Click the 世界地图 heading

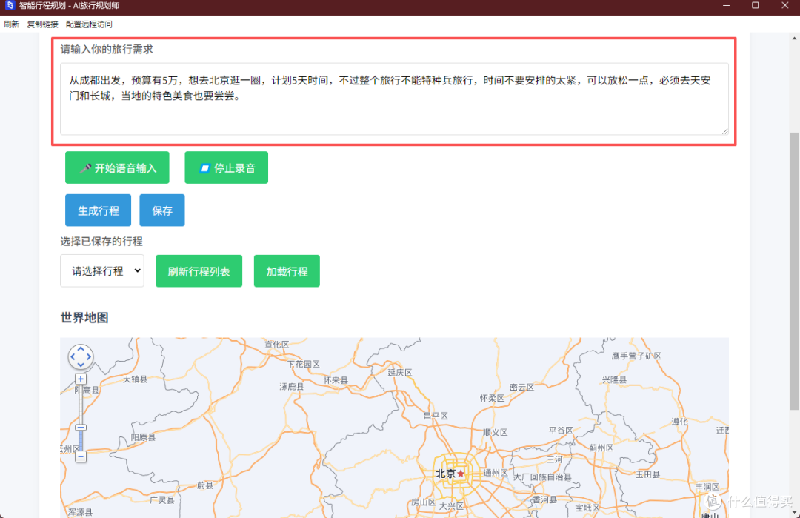click(x=84, y=317)
